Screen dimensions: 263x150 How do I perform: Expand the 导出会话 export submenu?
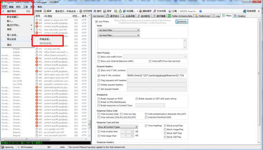pyautogui.click(x=17, y=39)
